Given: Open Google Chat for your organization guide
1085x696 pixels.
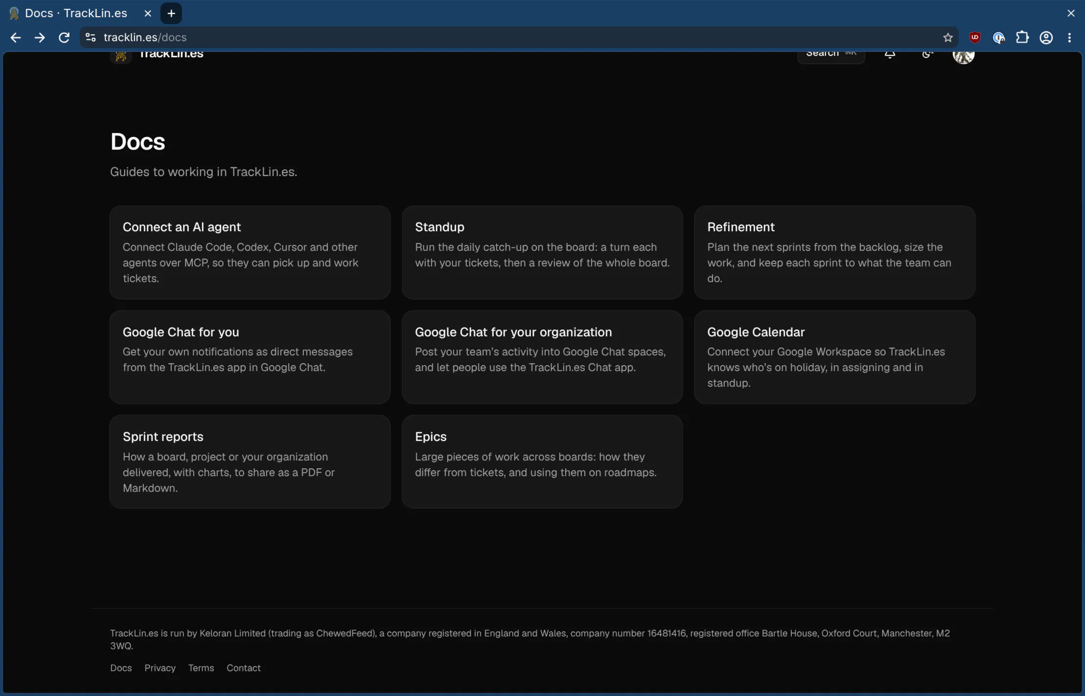Looking at the screenshot, I should point(542,357).
